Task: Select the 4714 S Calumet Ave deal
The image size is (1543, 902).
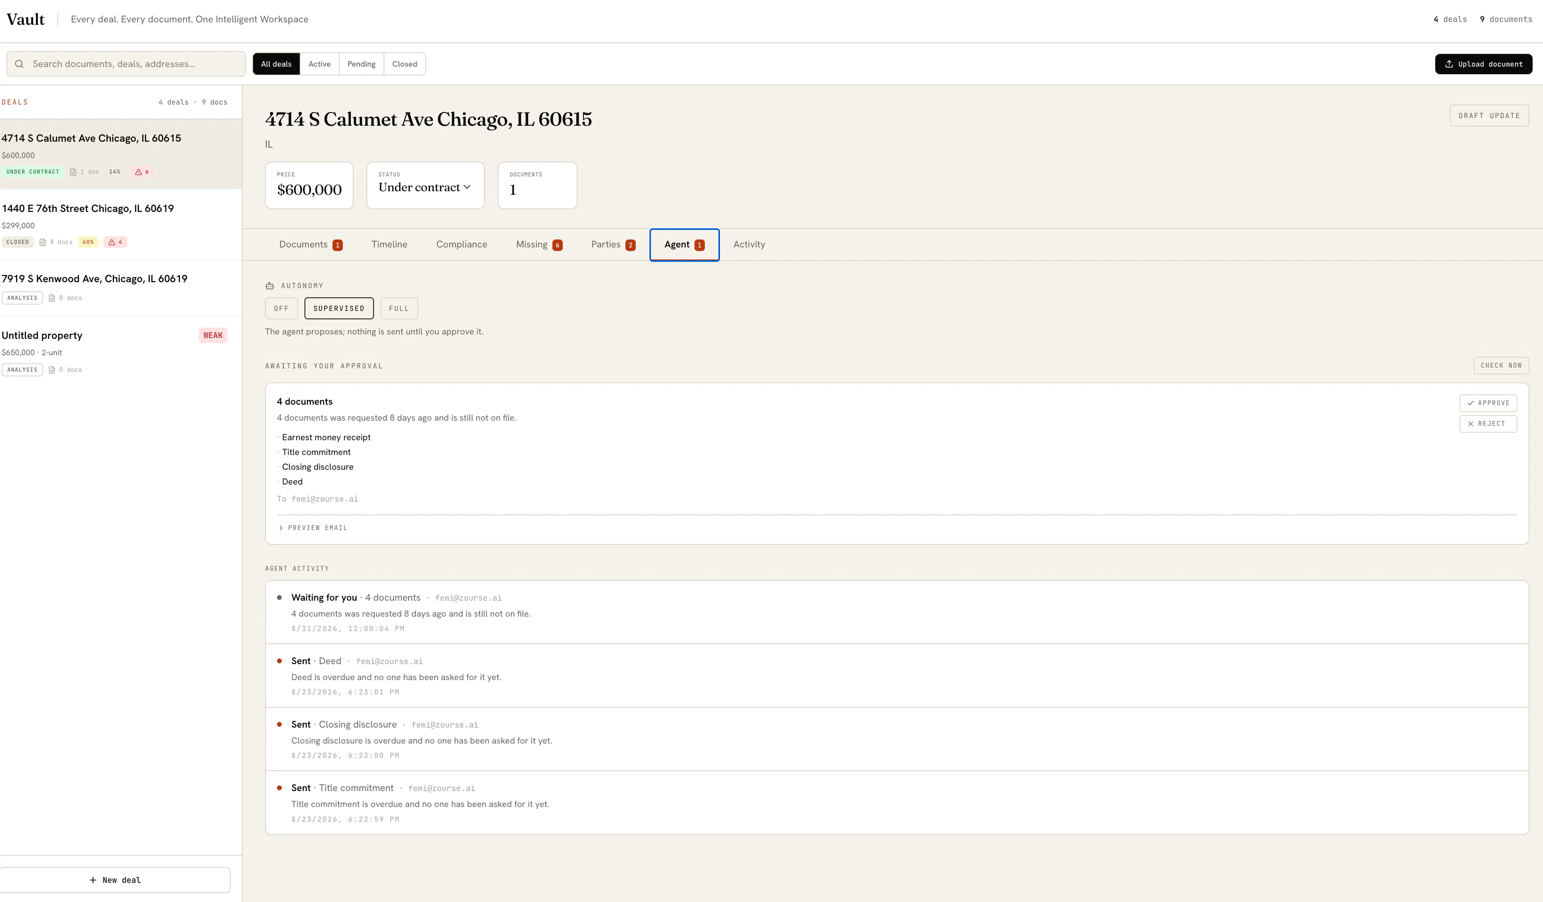Action: pyautogui.click(x=121, y=154)
